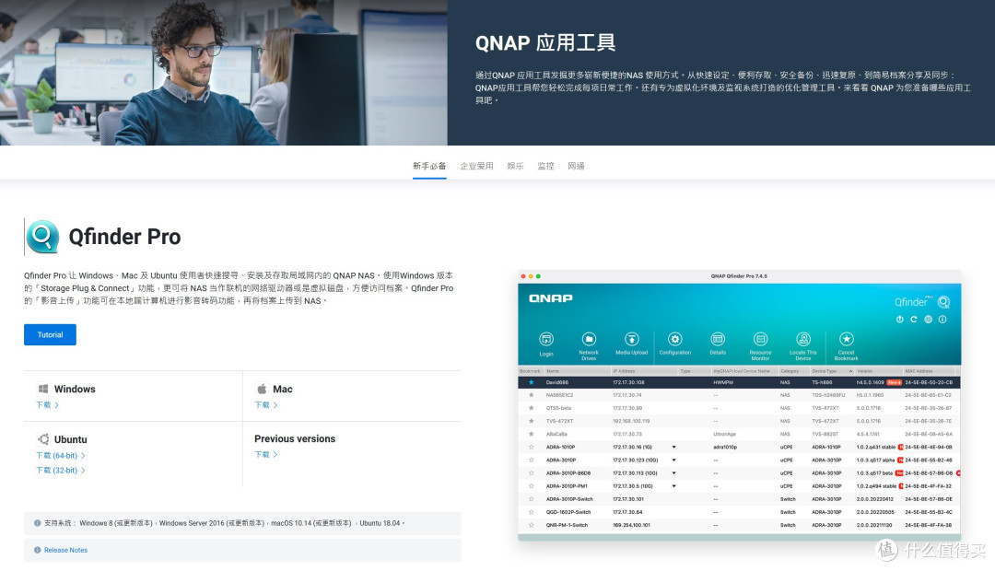
Task: Click the QNAP logo in Qfinder window
Action: [x=551, y=298]
